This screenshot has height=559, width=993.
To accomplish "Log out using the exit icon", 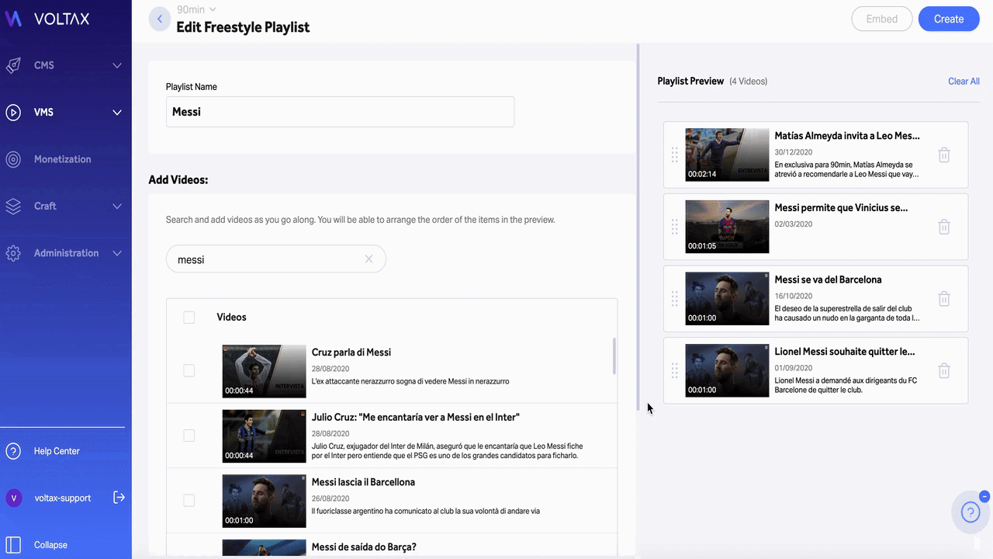I will (119, 498).
